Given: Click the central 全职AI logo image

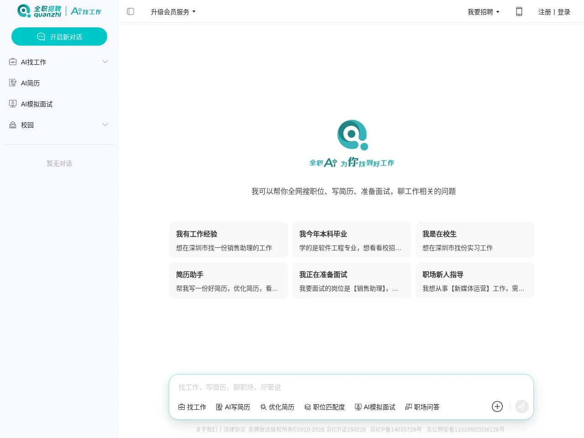Looking at the screenshot, I should (x=352, y=144).
